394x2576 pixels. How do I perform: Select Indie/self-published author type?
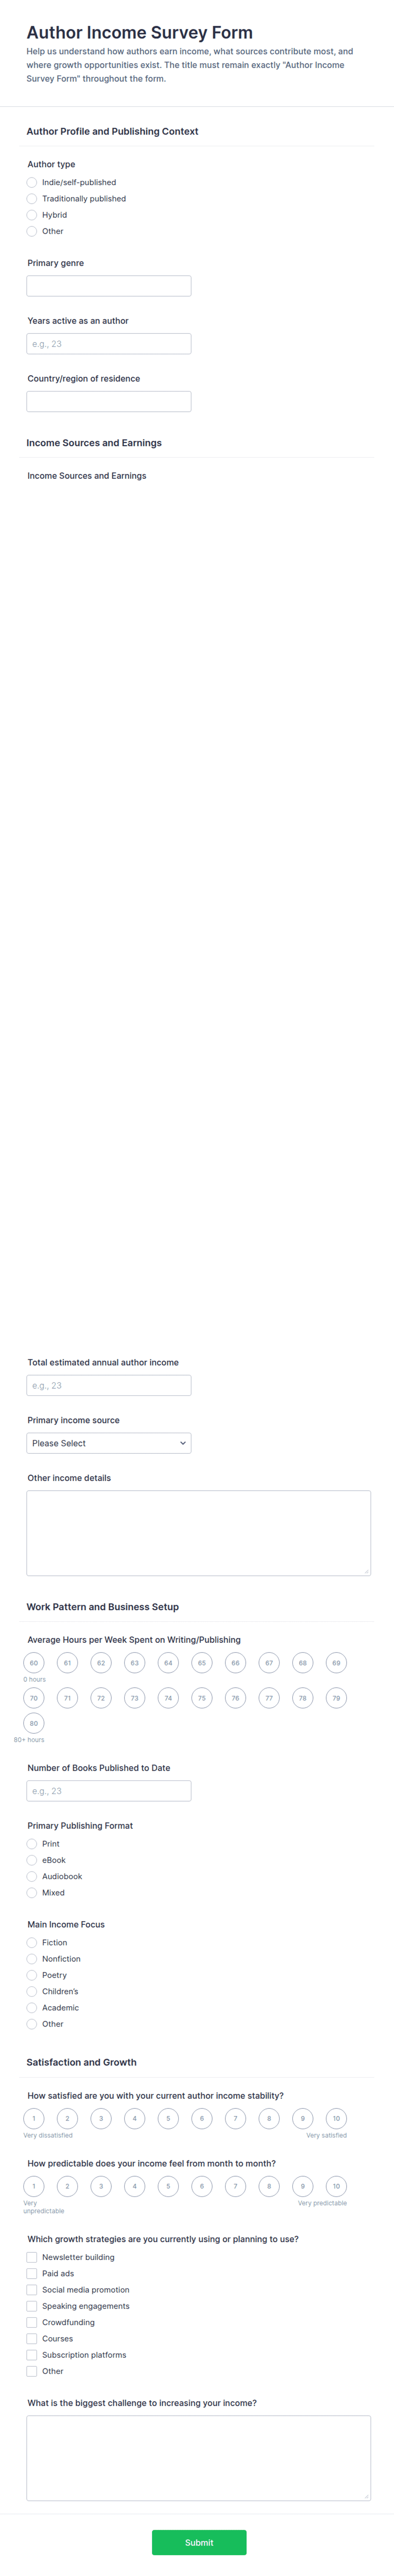coord(32,182)
